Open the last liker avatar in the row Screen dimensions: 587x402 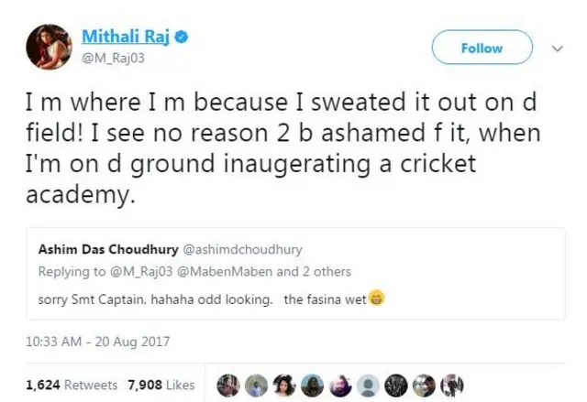(452, 386)
